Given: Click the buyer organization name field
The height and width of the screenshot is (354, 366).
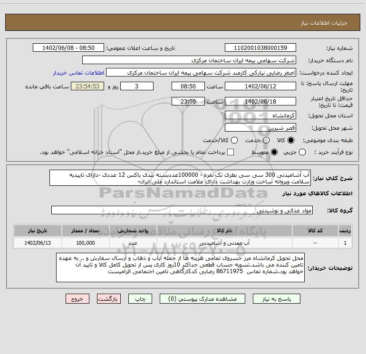Looking at the screenshot, I should click(189, 60).
